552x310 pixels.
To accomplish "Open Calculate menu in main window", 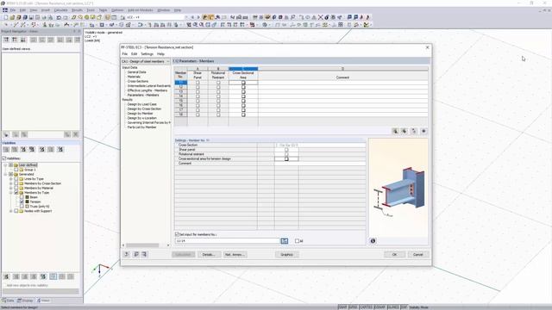I will click(60, 10).
